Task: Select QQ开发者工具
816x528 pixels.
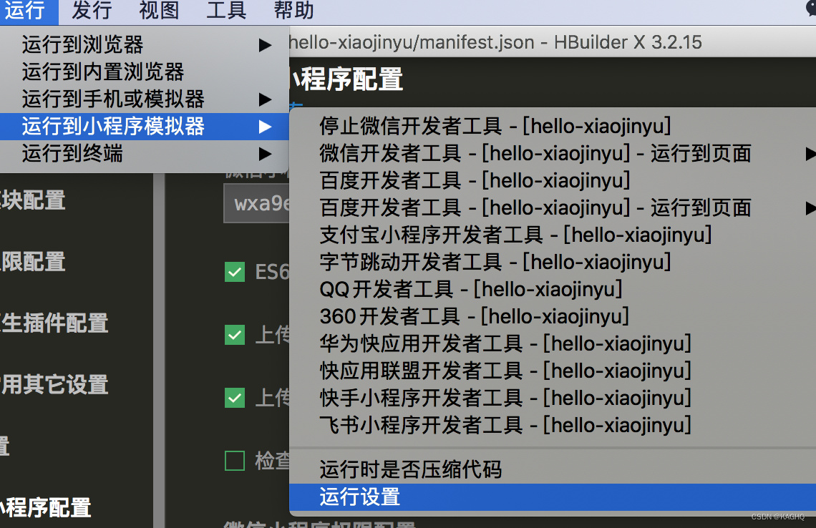Action: point(469,289)
